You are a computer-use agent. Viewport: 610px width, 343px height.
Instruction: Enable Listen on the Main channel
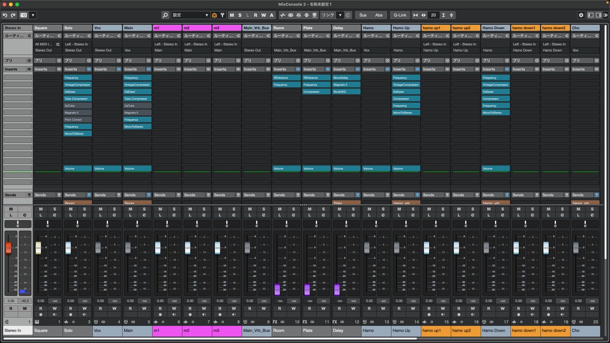pyautogui.click(x=130, y=215)
